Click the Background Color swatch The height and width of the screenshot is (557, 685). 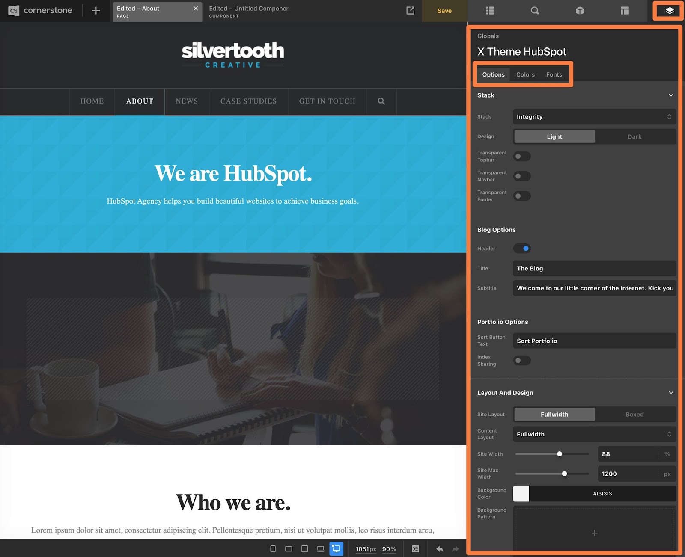point(521,494)
